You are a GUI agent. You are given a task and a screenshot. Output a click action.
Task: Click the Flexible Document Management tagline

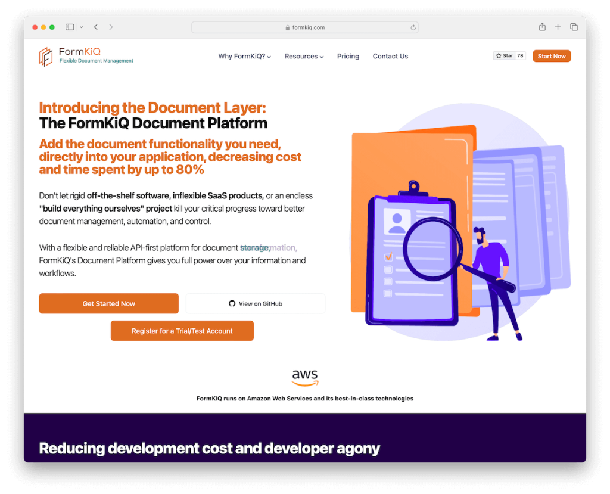(x=96, y=61)
